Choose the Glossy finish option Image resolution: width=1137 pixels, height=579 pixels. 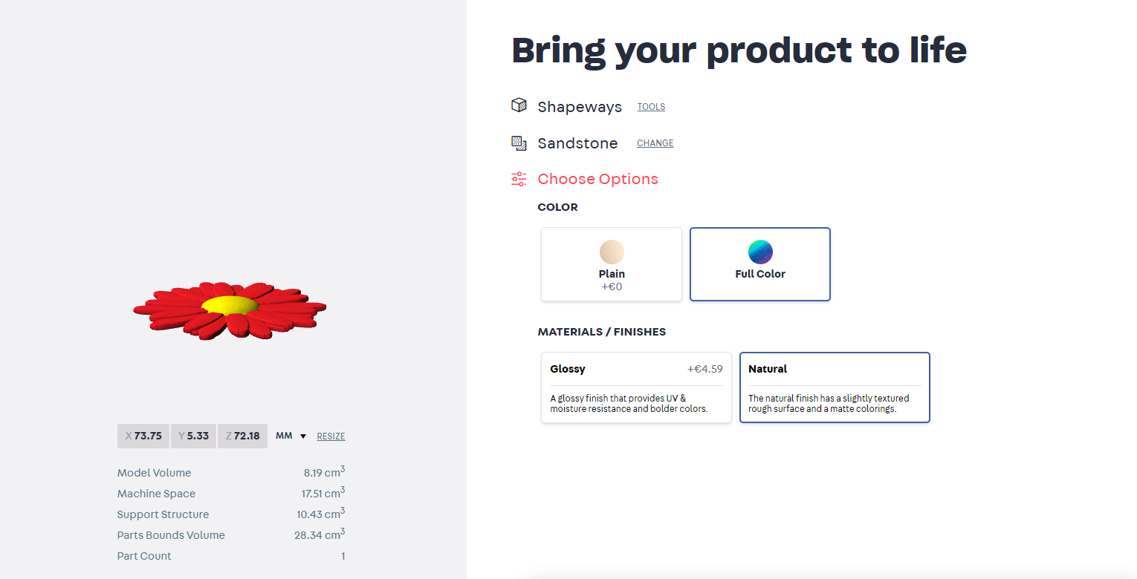pos(636,387)
